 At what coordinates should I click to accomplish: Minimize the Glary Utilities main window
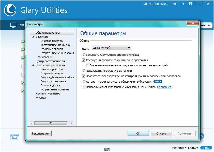pyautogui.click(x=198, y=4)
